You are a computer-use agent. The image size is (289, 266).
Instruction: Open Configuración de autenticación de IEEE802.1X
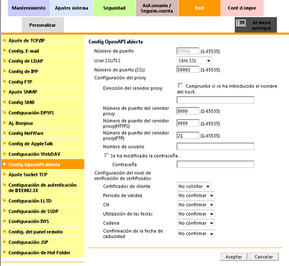[43, 188]
